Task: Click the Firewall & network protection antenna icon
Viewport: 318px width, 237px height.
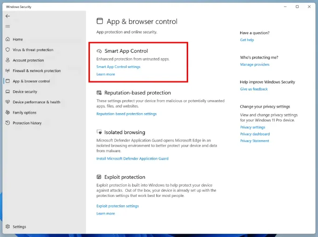Action: [8, 71]
